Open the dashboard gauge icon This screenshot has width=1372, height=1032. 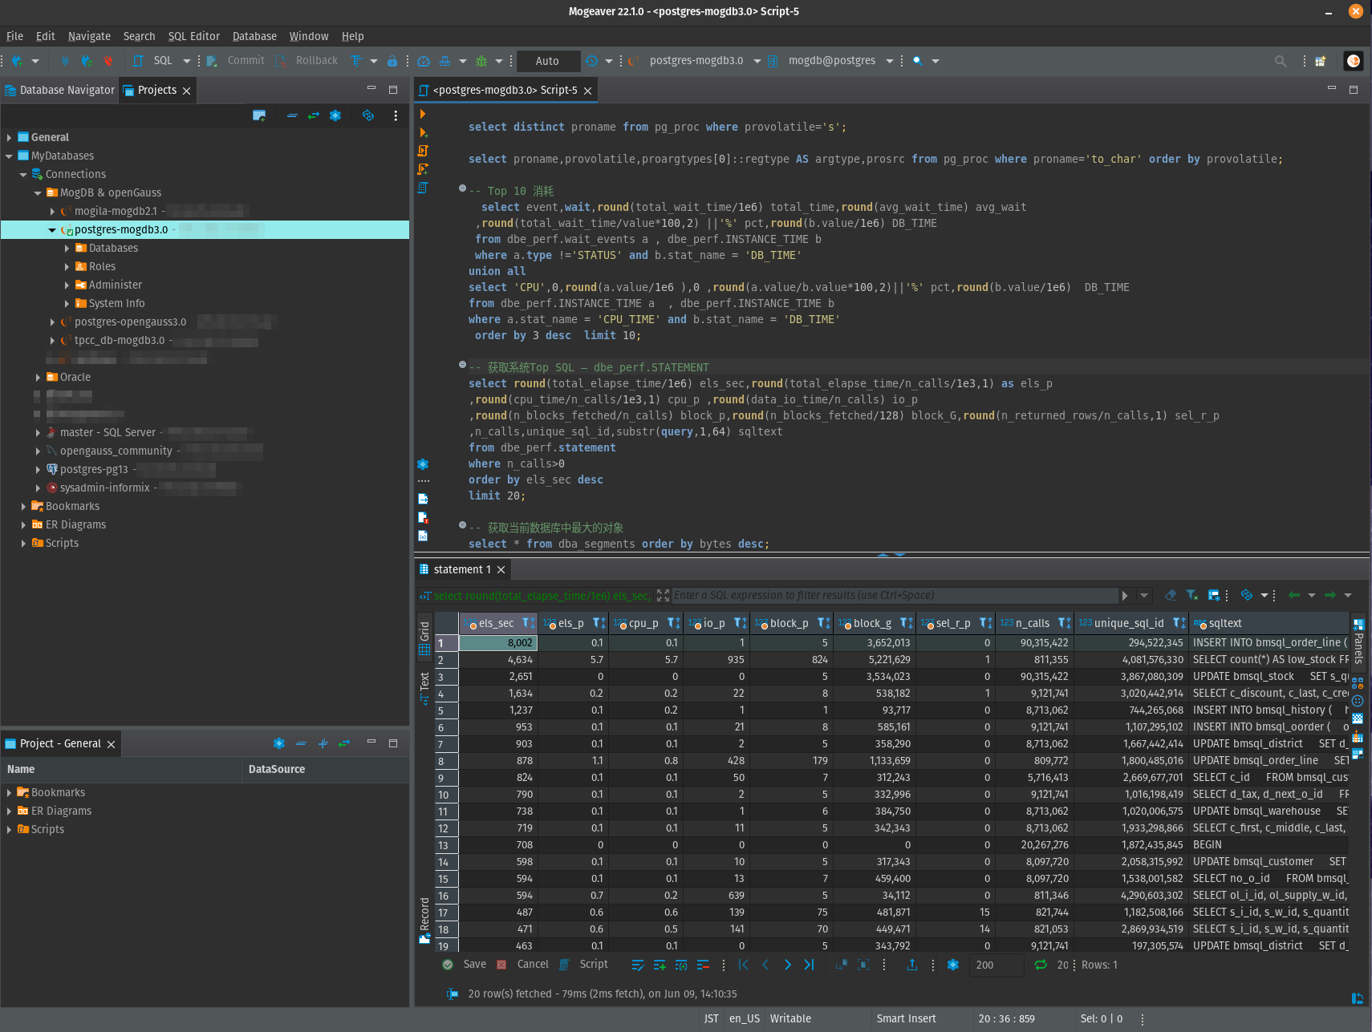pos(424,61)
